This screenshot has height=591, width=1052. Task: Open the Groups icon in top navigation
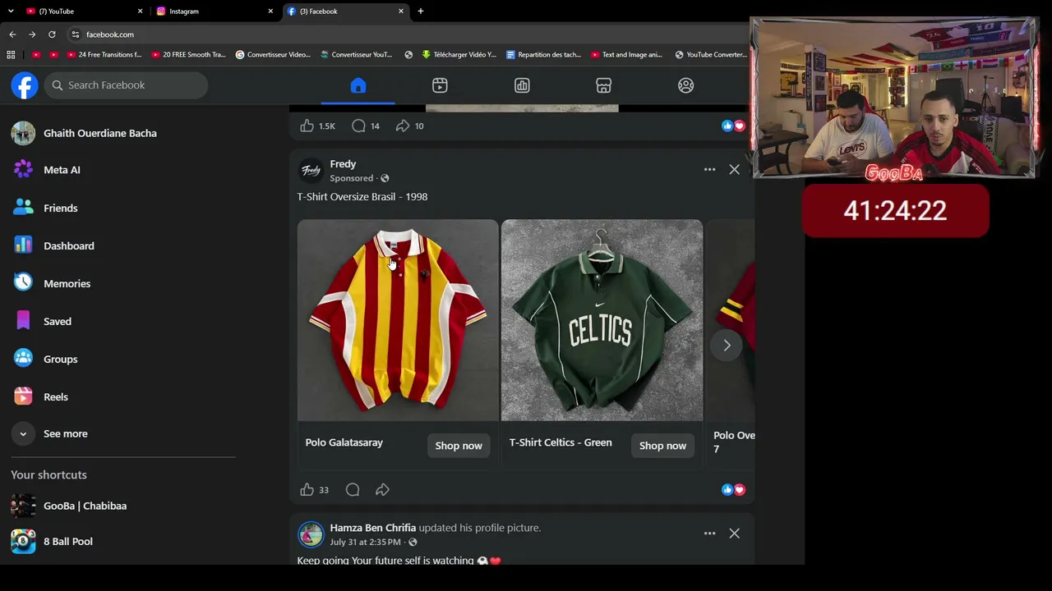pos(685,85)
